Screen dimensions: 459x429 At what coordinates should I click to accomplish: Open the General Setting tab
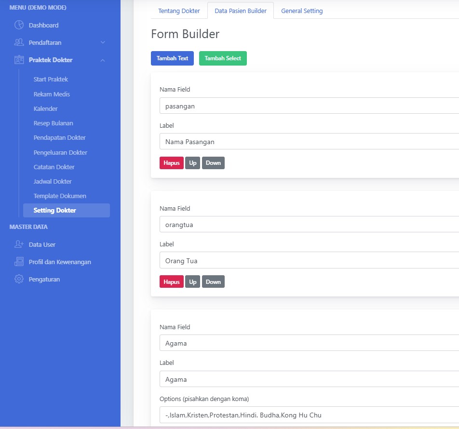pos(302,11)
